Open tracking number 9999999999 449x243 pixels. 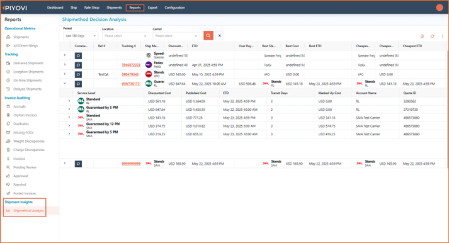[x=131, y=164]
